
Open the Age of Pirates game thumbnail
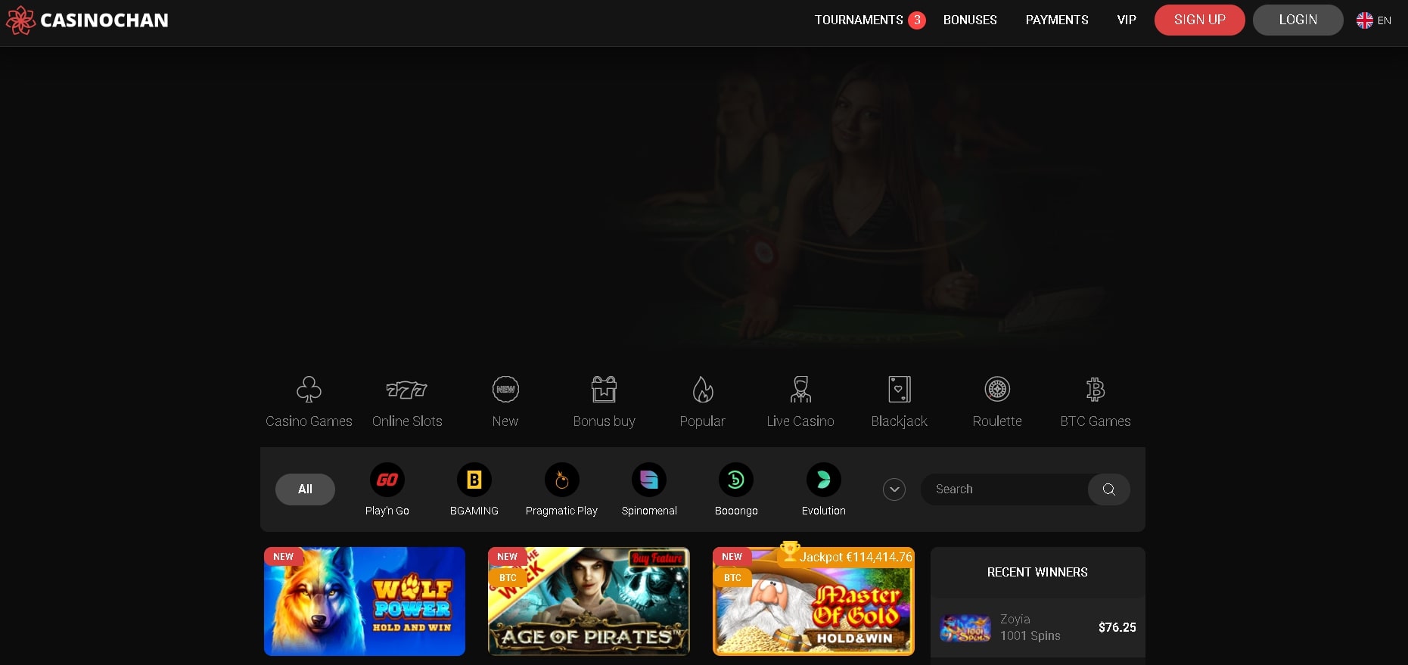click(x=589, y=601)
